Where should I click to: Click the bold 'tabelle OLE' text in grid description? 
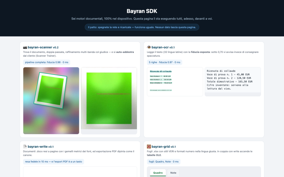point(153,155)
